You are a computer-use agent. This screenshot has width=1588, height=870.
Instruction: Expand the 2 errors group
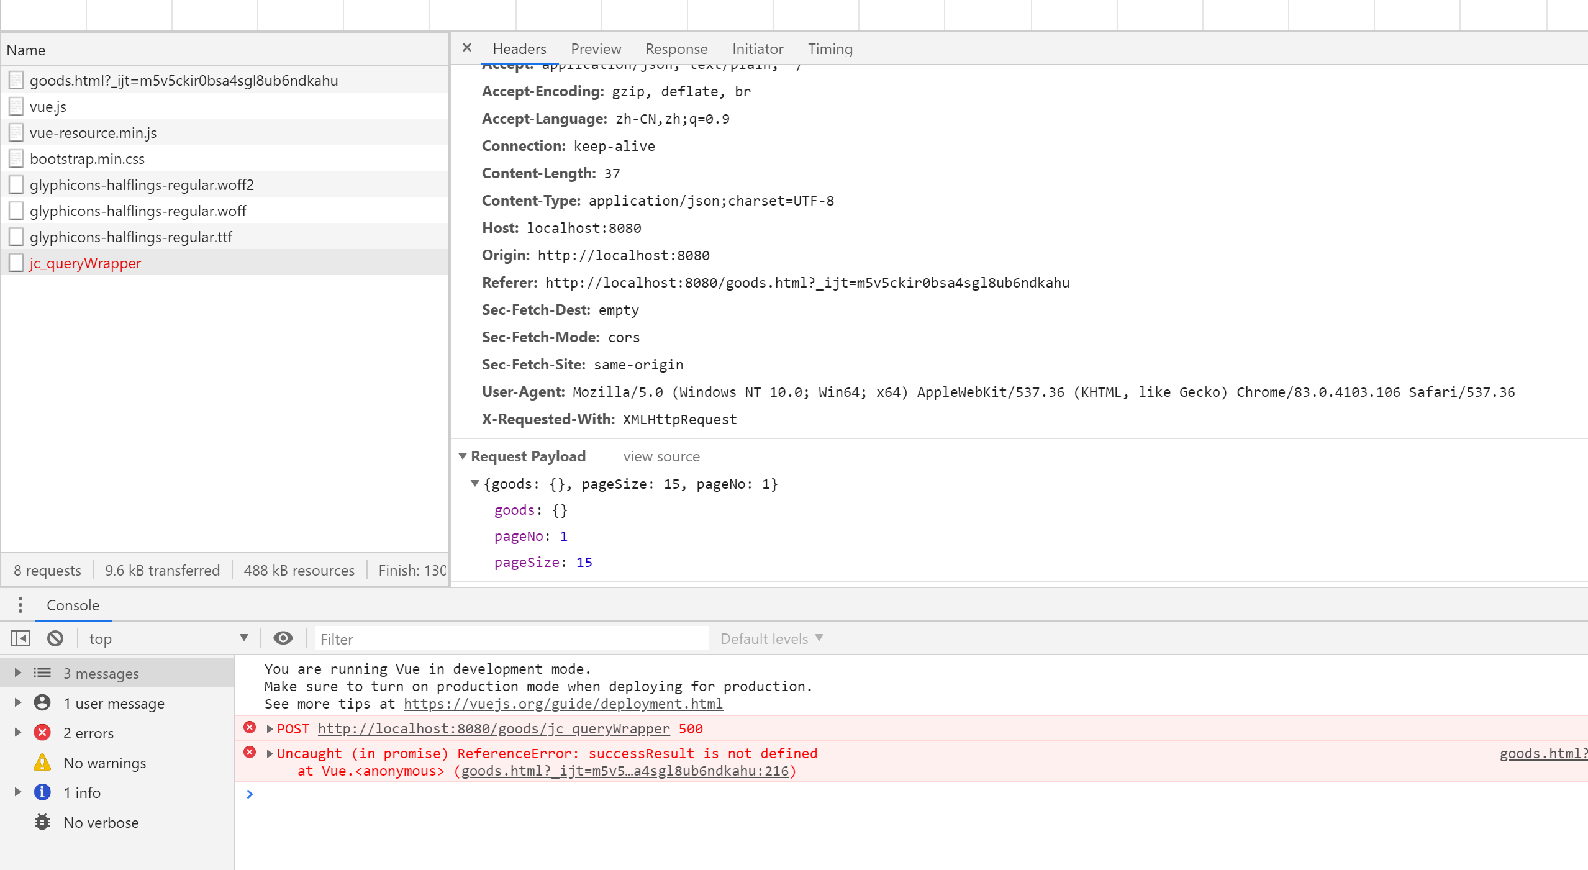[x=18, y=732]
